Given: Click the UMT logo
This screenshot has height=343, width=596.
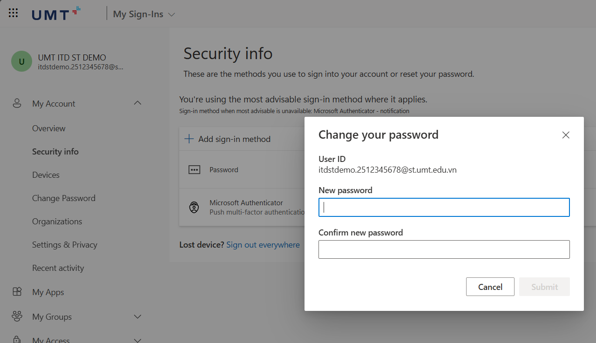Looking at the screenshot, I should [x=56, y=13].
